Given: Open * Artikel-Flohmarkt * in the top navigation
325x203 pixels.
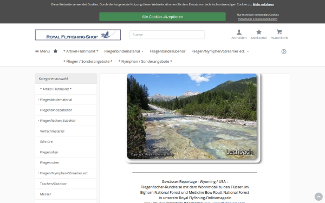Looking at the screenshot, I should pyautogui.click(x=81, y=51).
